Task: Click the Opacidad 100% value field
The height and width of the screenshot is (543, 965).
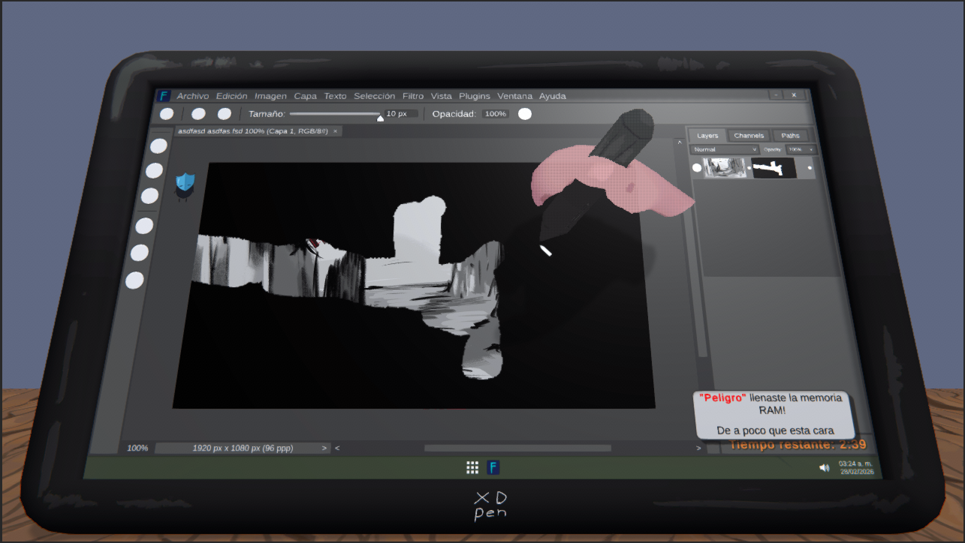Action: [495, 114]
